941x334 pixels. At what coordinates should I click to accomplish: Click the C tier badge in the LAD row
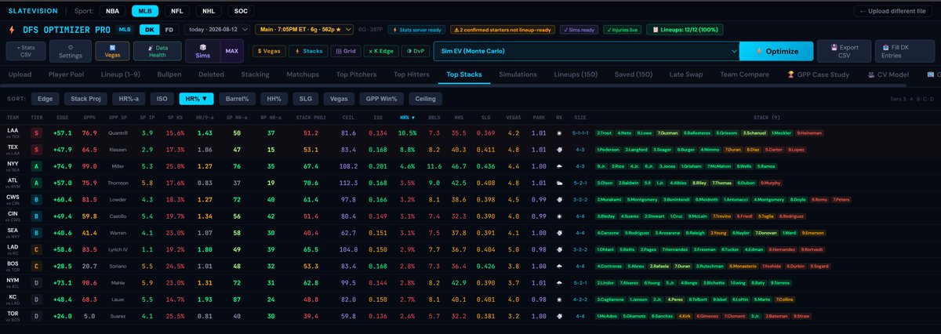point(36,249)
